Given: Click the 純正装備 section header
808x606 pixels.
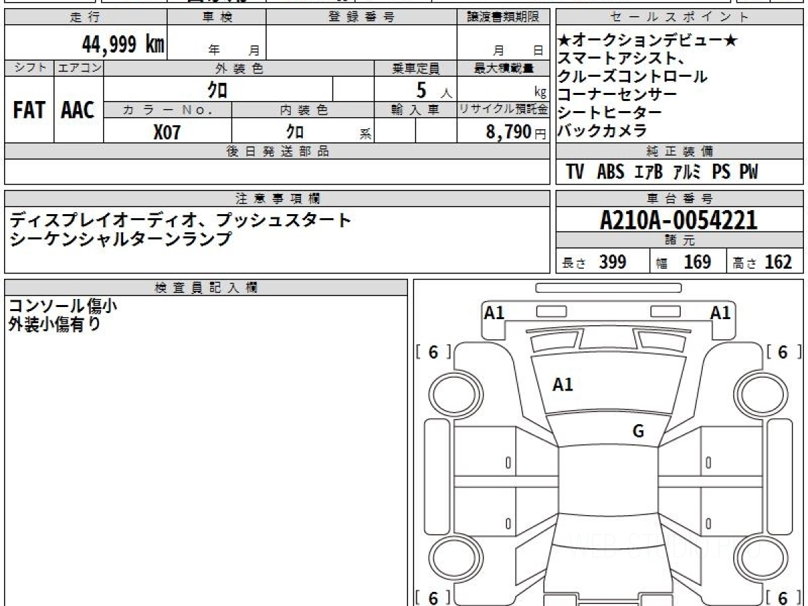Looking at the screenshot, I should click(x=680, y=151).
